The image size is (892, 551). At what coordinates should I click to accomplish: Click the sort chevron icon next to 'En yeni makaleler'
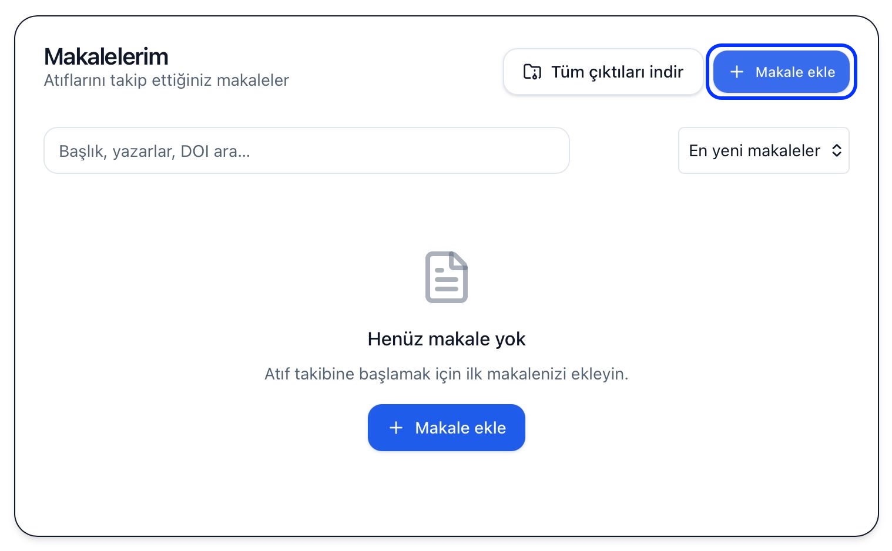coord(837,150)
